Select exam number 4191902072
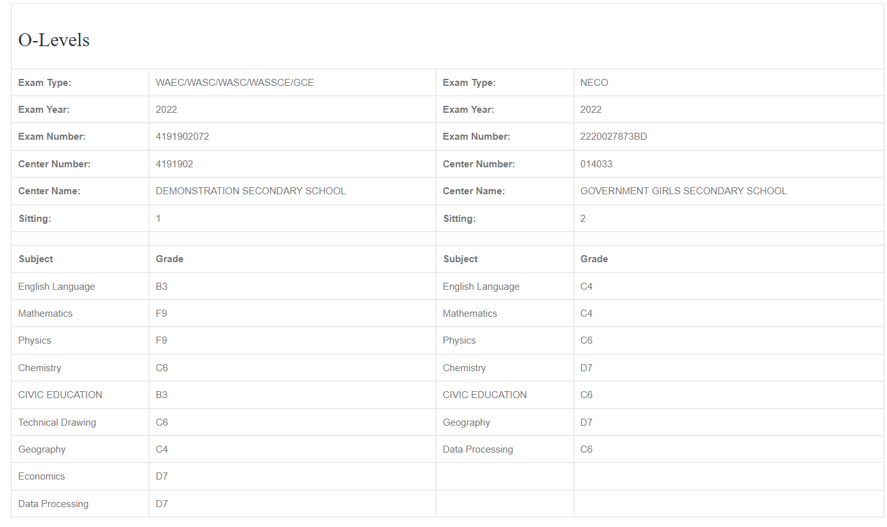This screenshot has width=887, height=527. click(x=182, y=137)
